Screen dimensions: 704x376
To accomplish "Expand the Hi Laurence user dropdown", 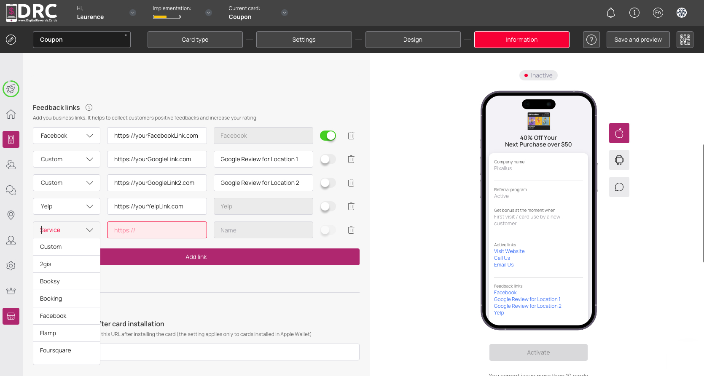I will 133,13.
